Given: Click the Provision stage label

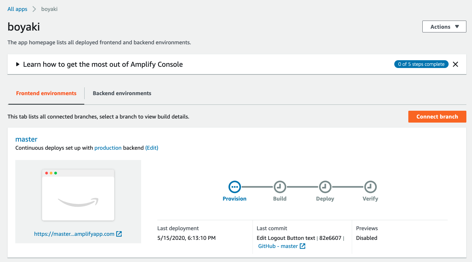Looking at the screenshot, I should pyautogui.click(x=234, y=199).
